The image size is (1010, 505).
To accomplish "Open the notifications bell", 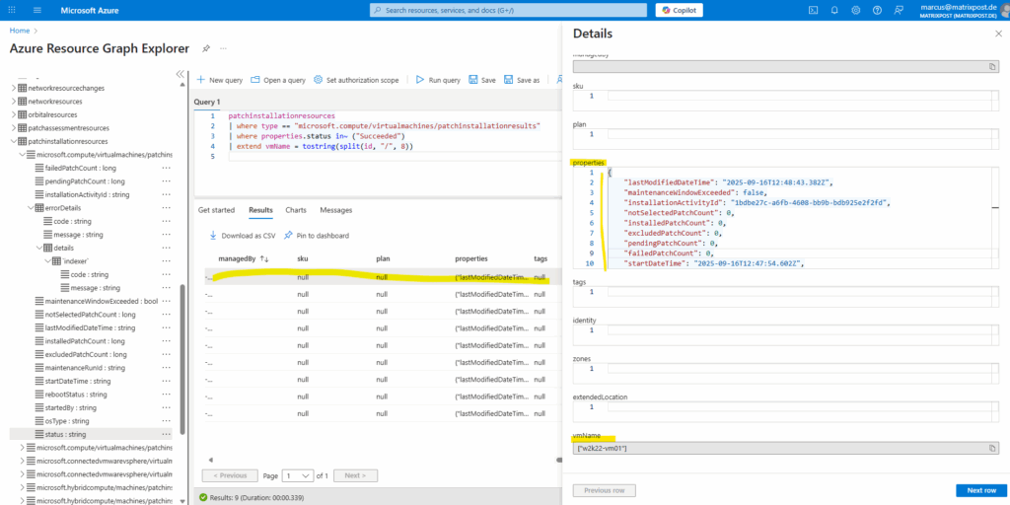I will pyautogui.click(x=834, y=10).
